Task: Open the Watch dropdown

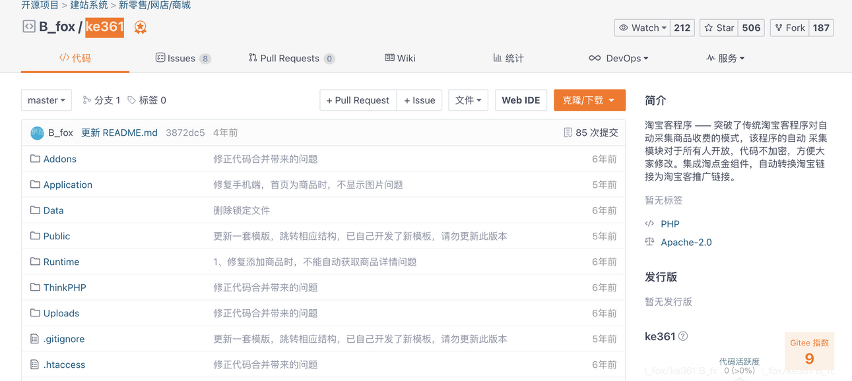Action: tap(642, 28)
